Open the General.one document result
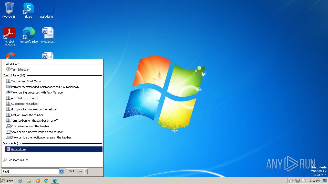The width and height of the screenshot is (328, 184). pos(54,149)
